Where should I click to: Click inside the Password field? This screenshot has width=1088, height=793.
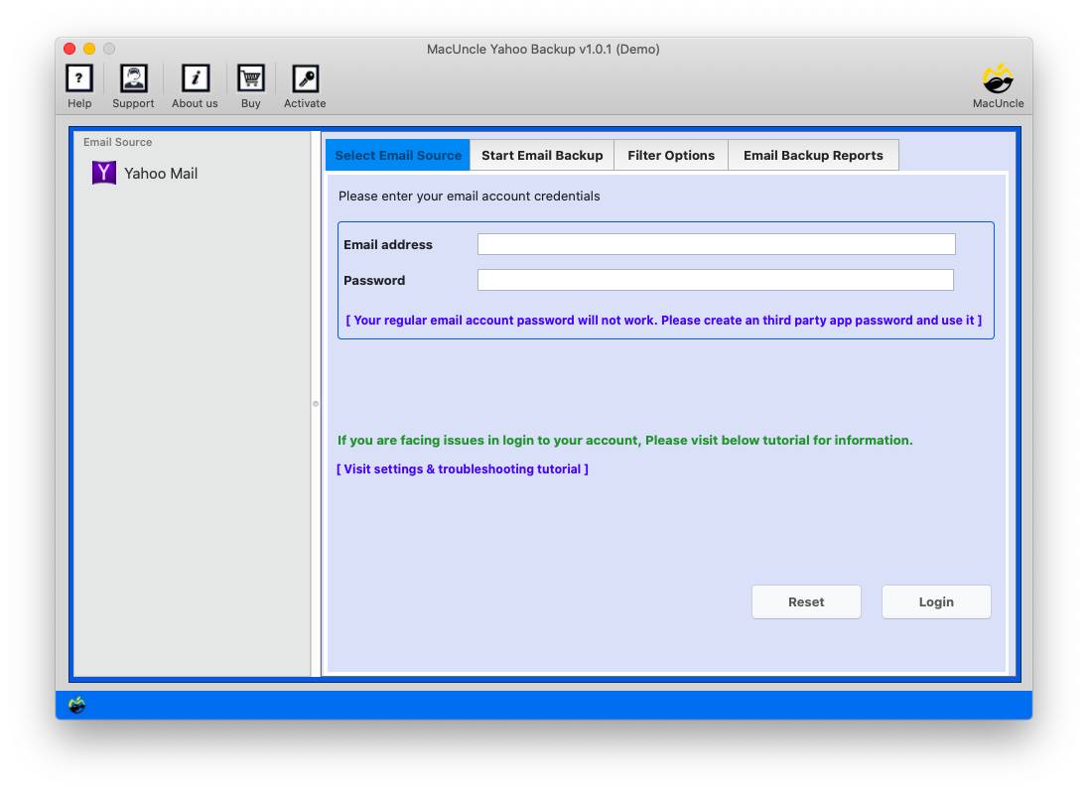[715, 280]
